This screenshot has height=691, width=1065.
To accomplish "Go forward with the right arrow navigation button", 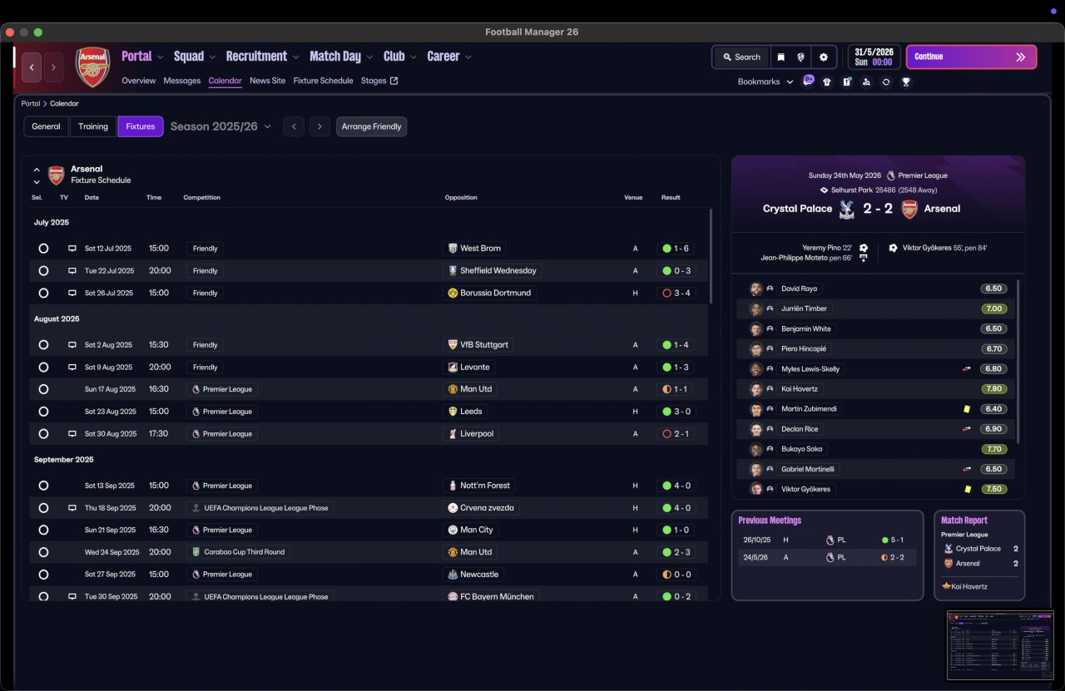I will [53, 67].
